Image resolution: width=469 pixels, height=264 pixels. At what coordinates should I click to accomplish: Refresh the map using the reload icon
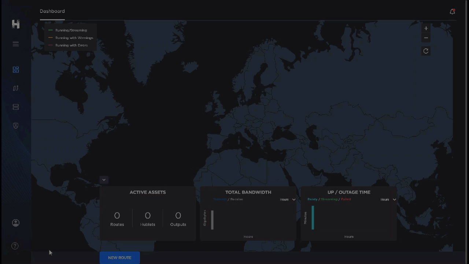[x=426, y=51]
